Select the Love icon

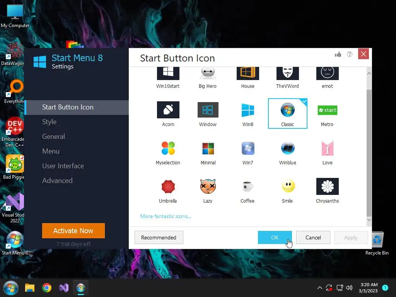pyautogui.click(x=327, y=152)
